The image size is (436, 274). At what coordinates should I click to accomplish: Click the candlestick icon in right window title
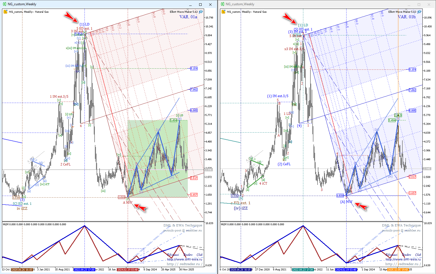tap(223, 4)
